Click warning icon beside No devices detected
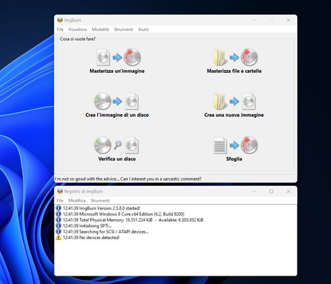 point(59,237)
